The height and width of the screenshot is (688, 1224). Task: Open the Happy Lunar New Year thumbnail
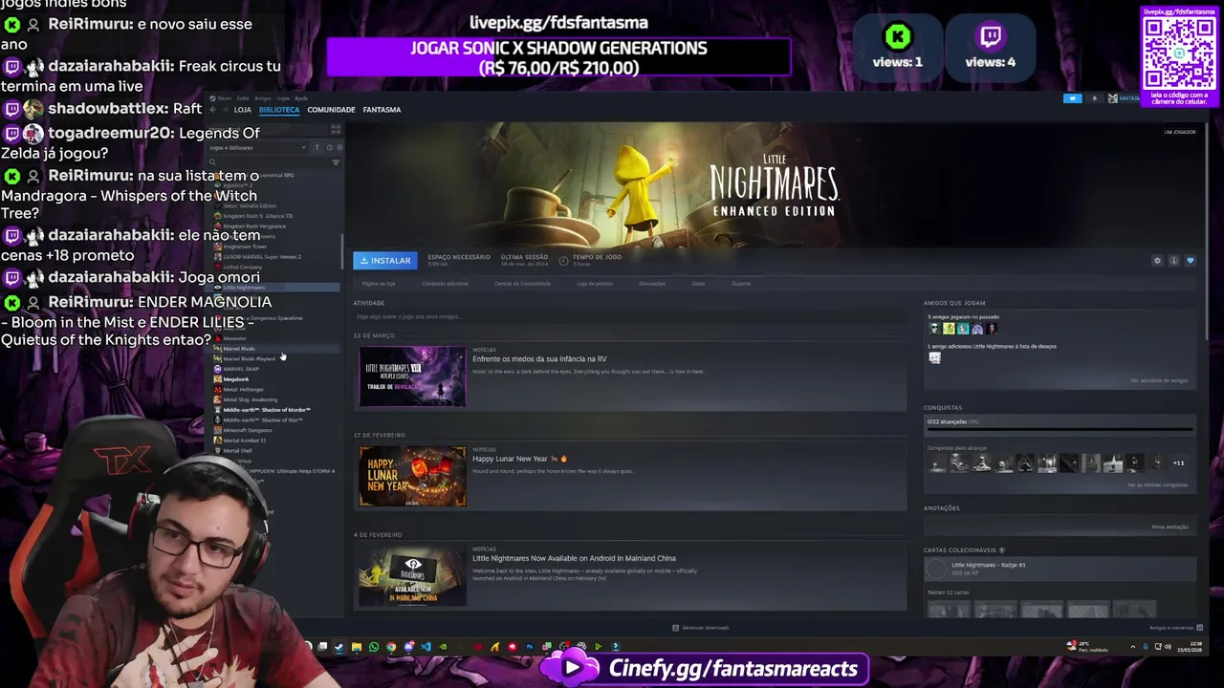[412, 476]
